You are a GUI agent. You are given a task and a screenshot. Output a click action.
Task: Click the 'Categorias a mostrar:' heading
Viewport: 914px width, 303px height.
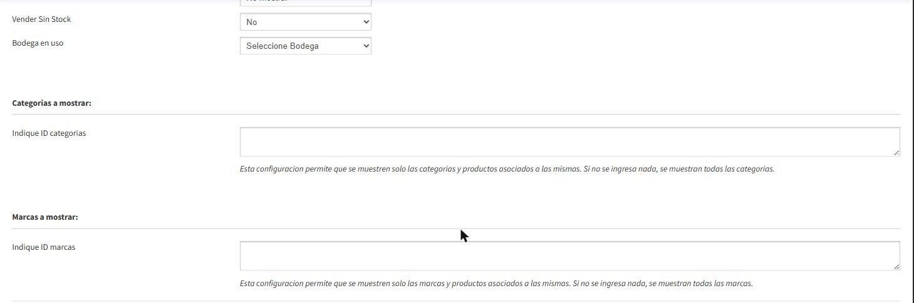coord(51,103)
